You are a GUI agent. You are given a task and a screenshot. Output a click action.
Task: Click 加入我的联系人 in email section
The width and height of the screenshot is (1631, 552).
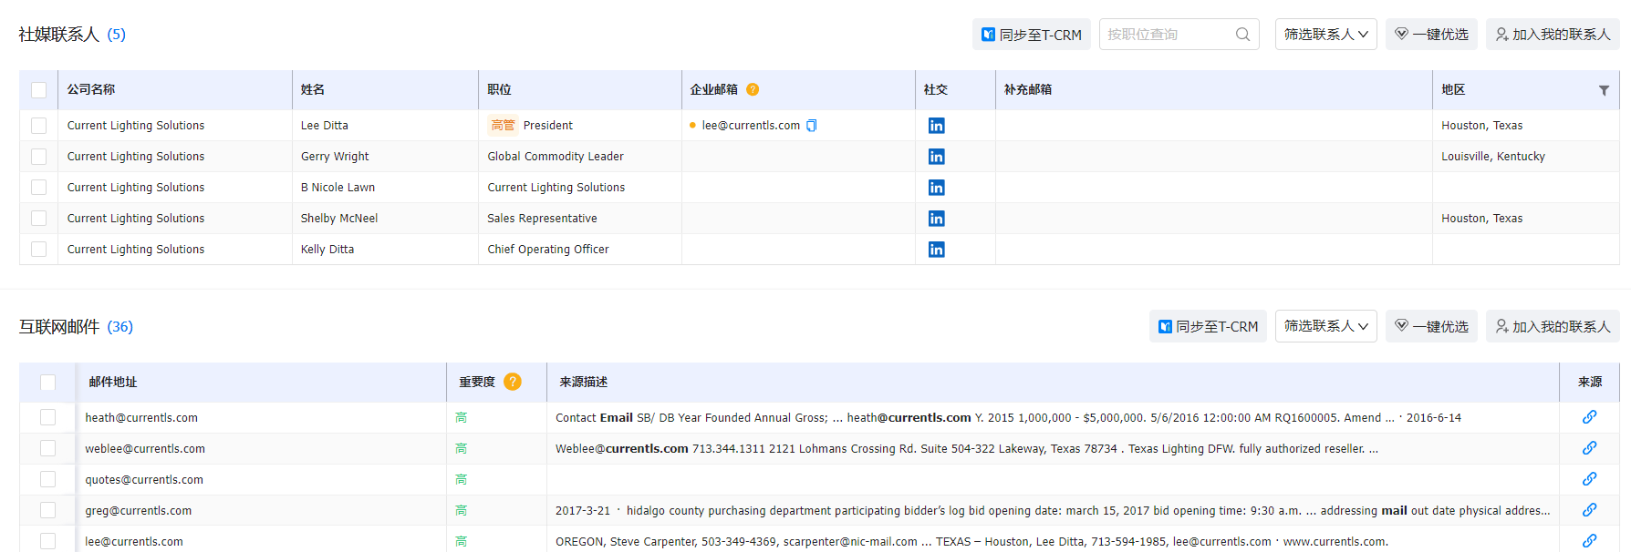[x=1552, y=326]
